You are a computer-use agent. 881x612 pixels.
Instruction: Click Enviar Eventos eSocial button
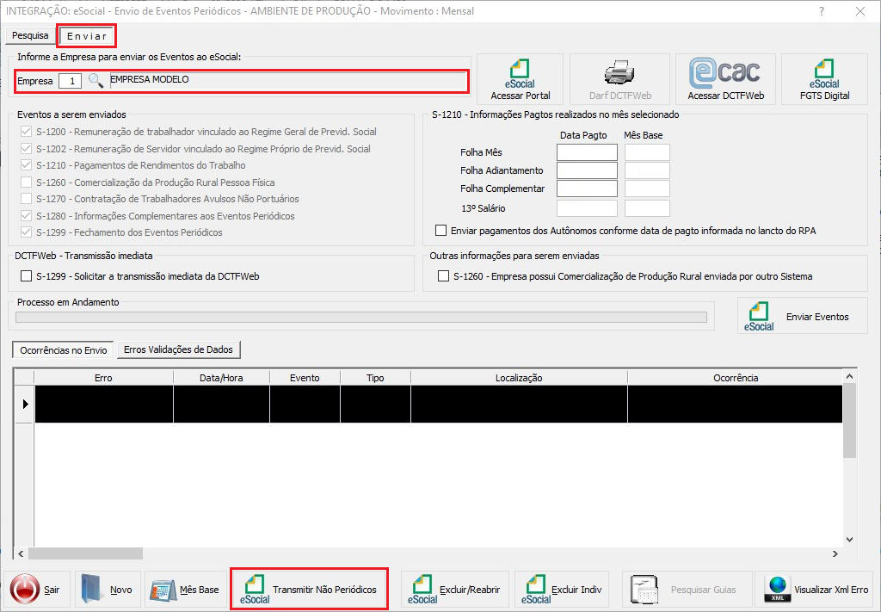click(802, 317)
